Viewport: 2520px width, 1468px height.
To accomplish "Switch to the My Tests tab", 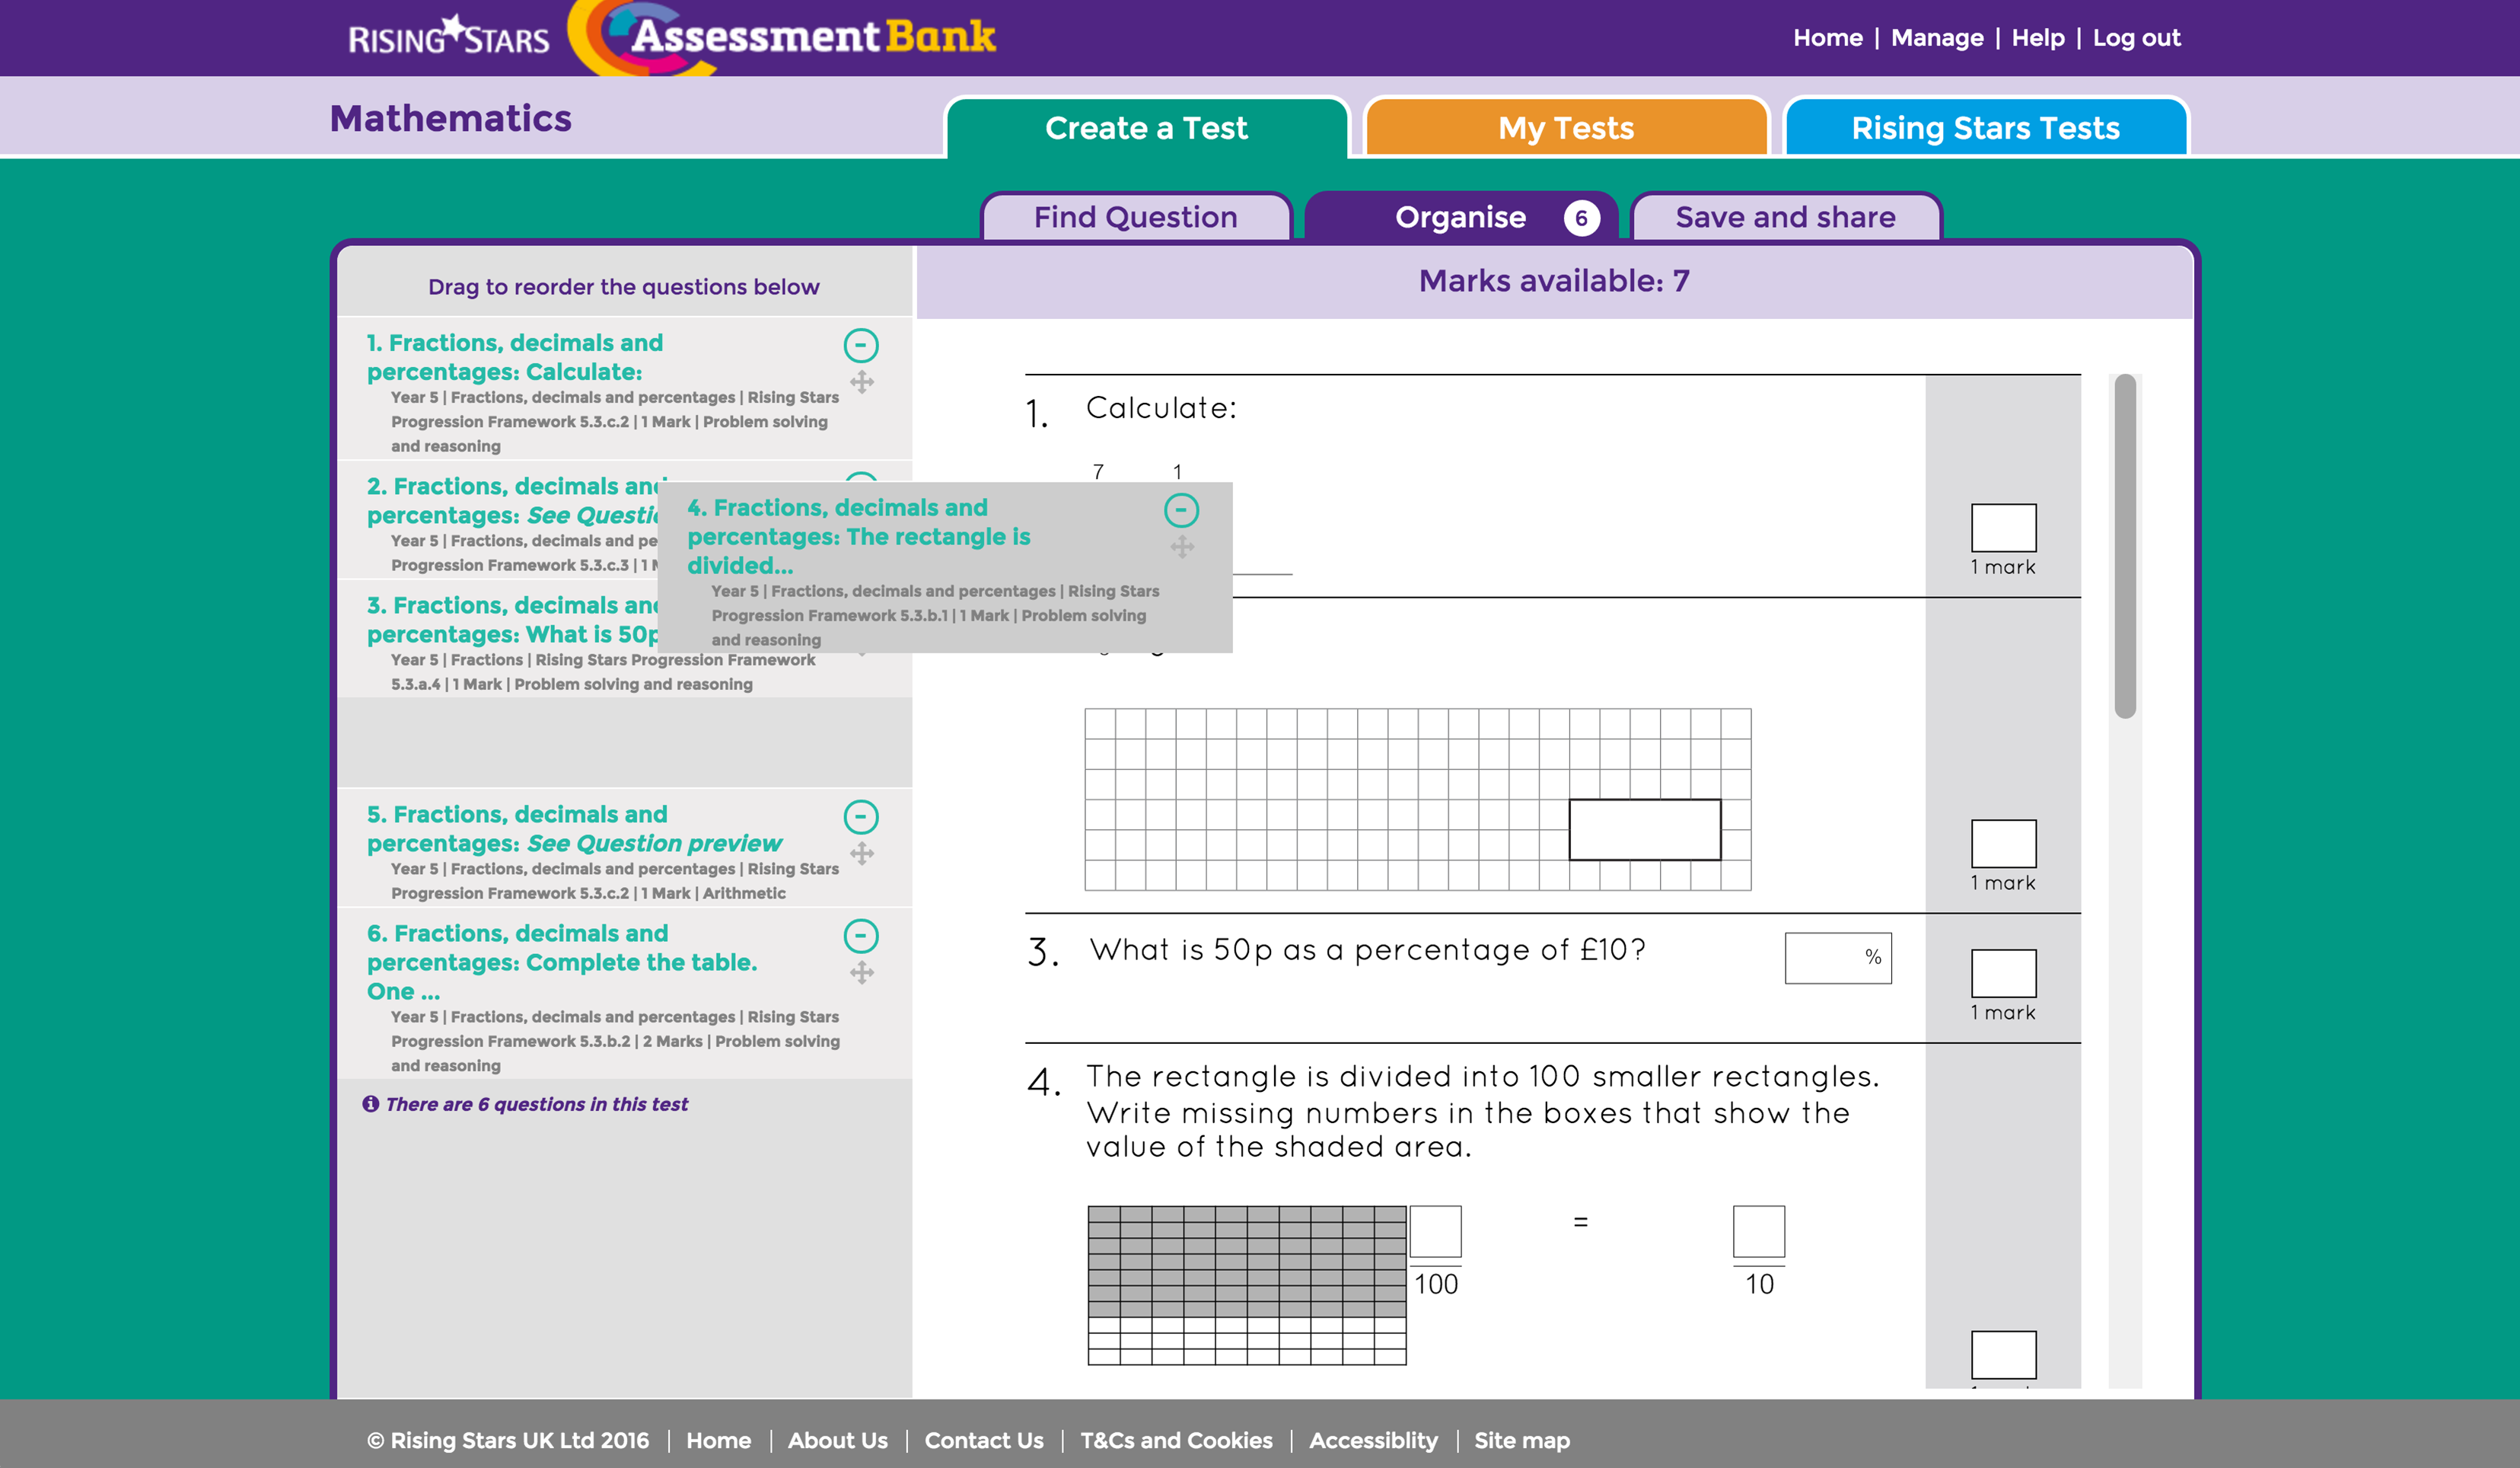I will 1565,127.
